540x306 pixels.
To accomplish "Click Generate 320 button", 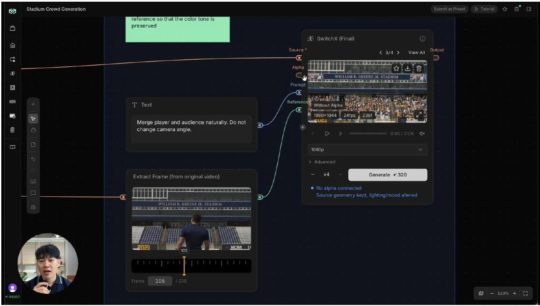I will [388, 175].
